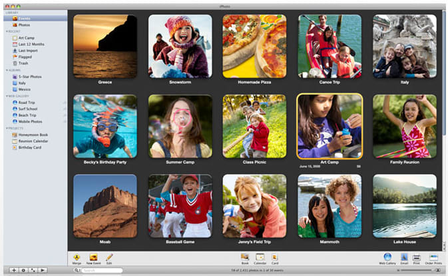Image resolution: width=448 pixels, height=276 pixels.
Task: Start a Book project
Action: click(x=245, y=257)
